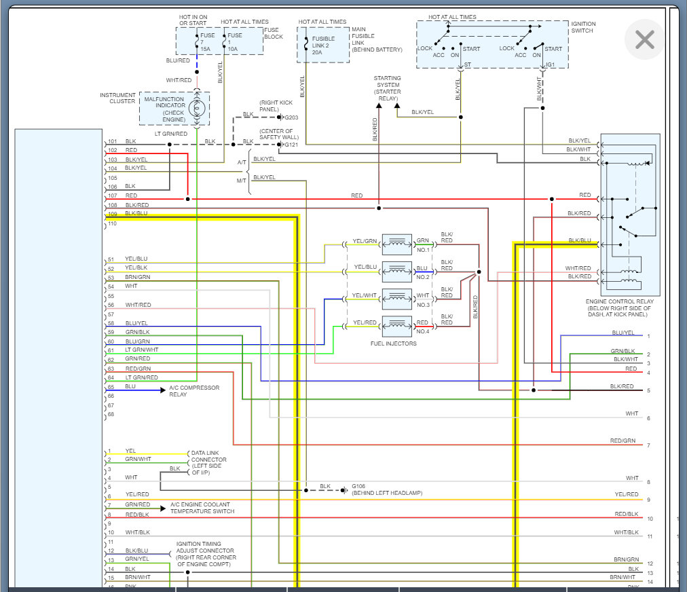Click the G106 ground symbol
The height and width of the screenshot is (592, 687).
(345, 489)
